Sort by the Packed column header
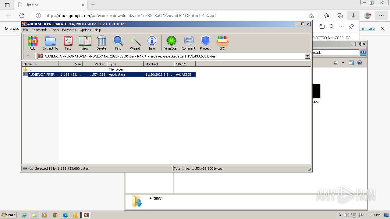This screenshot has width=390, height=219. coord(95,64)
